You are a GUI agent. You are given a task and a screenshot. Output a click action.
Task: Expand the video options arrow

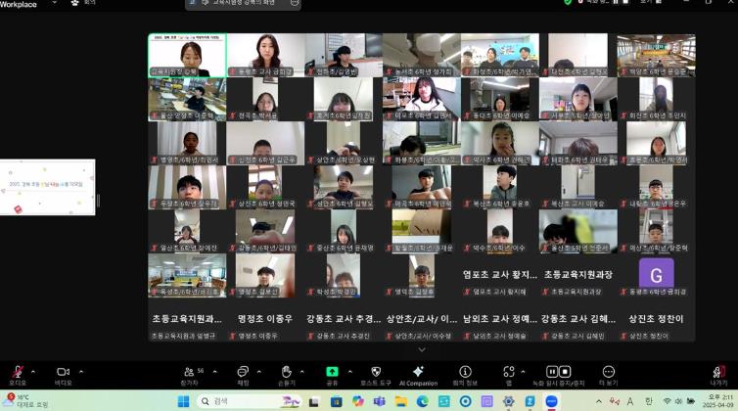click(x=79, y=371)
